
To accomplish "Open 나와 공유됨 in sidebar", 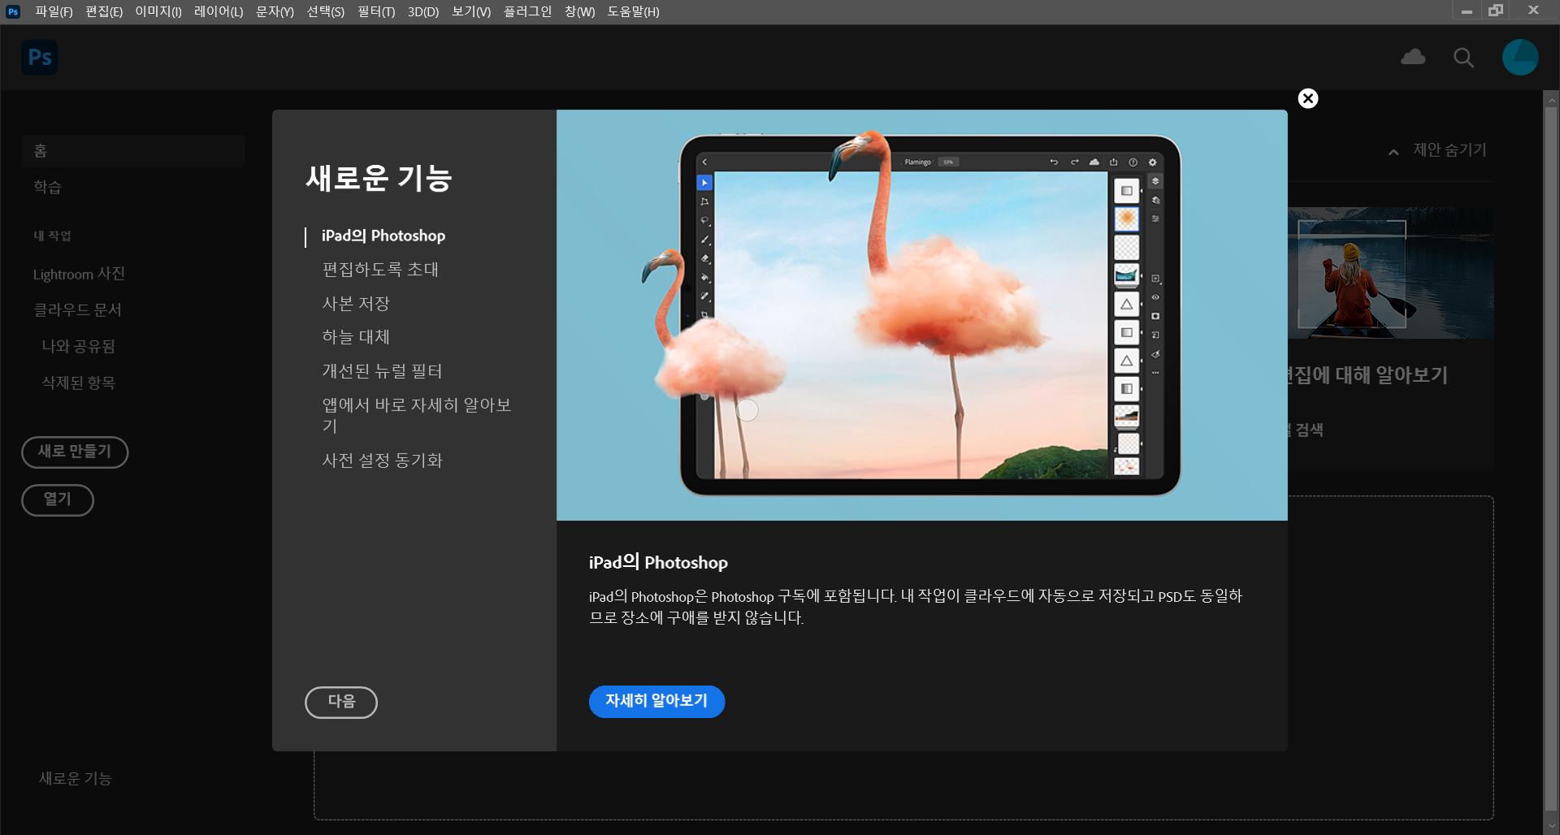I will (79, 347).
